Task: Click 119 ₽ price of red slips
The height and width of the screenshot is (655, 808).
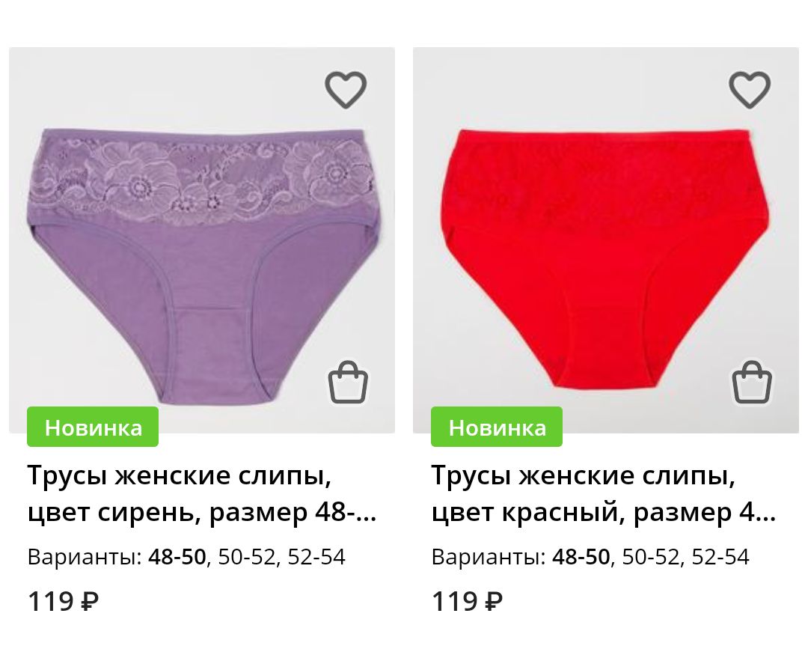Action: pos(467,601)
